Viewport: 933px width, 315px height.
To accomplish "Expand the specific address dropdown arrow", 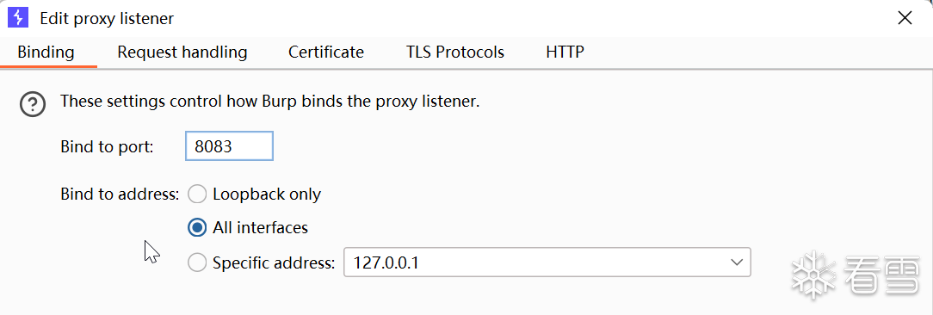I will point(737,262).
